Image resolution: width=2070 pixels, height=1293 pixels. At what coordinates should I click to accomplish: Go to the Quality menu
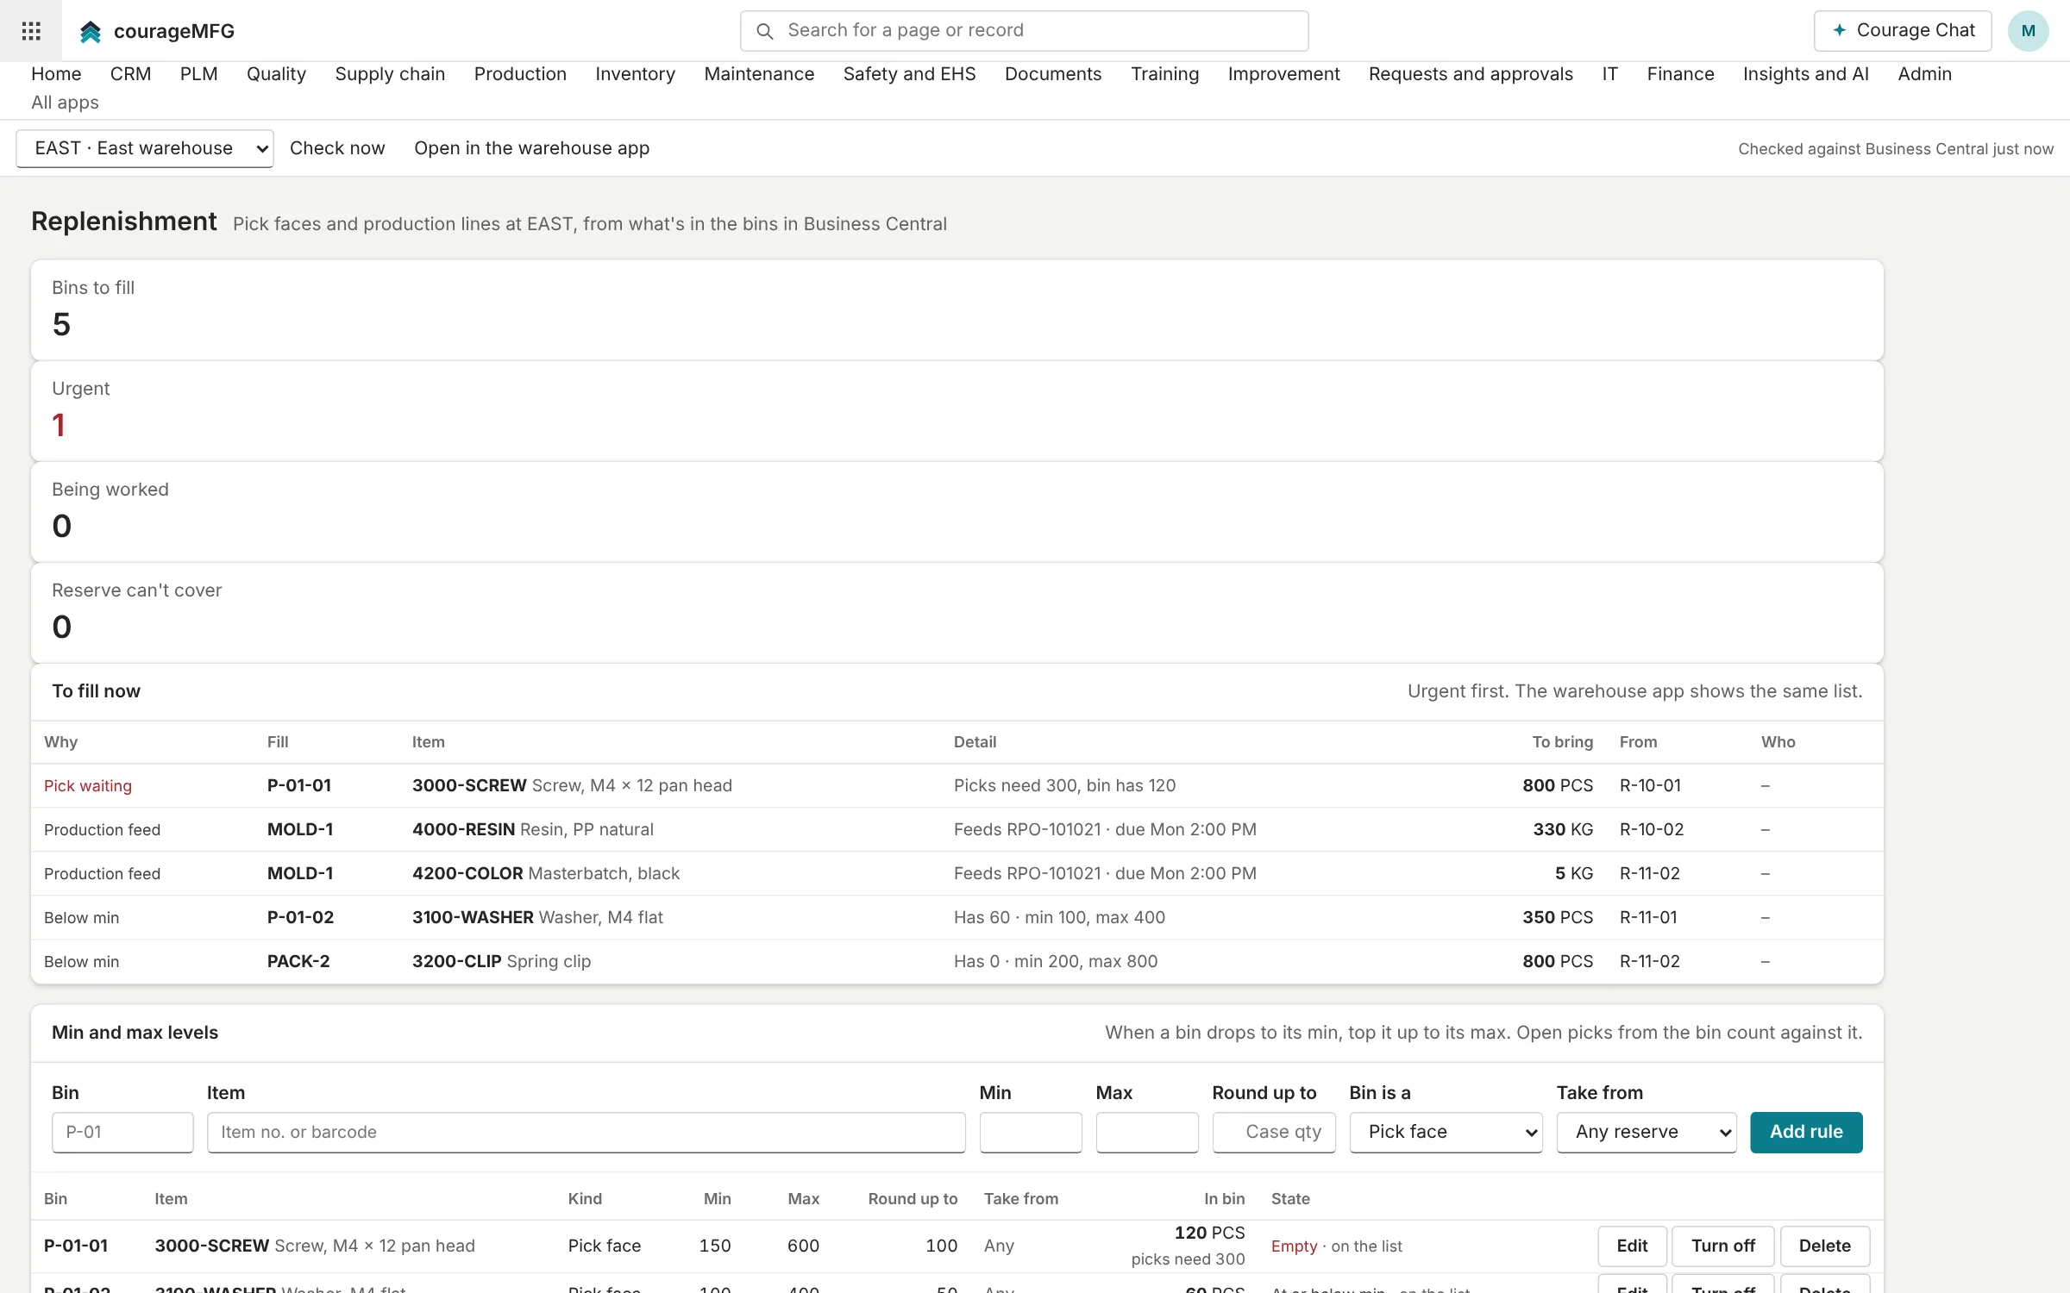[x=276, y=74]
